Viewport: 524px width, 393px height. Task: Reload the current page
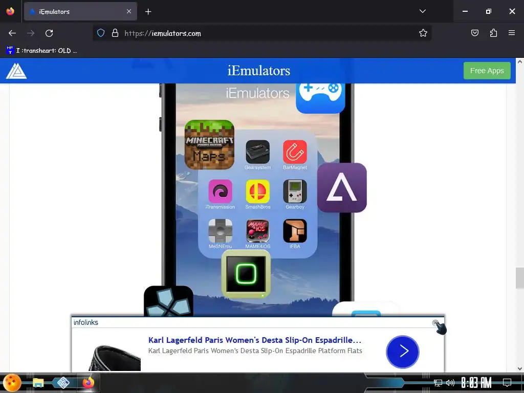point(49,33)
